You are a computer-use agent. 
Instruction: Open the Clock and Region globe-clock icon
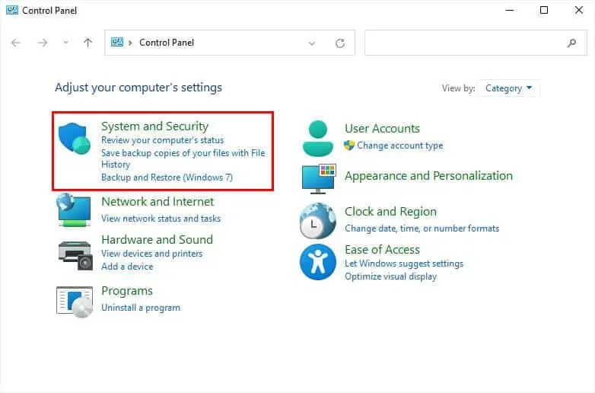click(x=317, y=221)
